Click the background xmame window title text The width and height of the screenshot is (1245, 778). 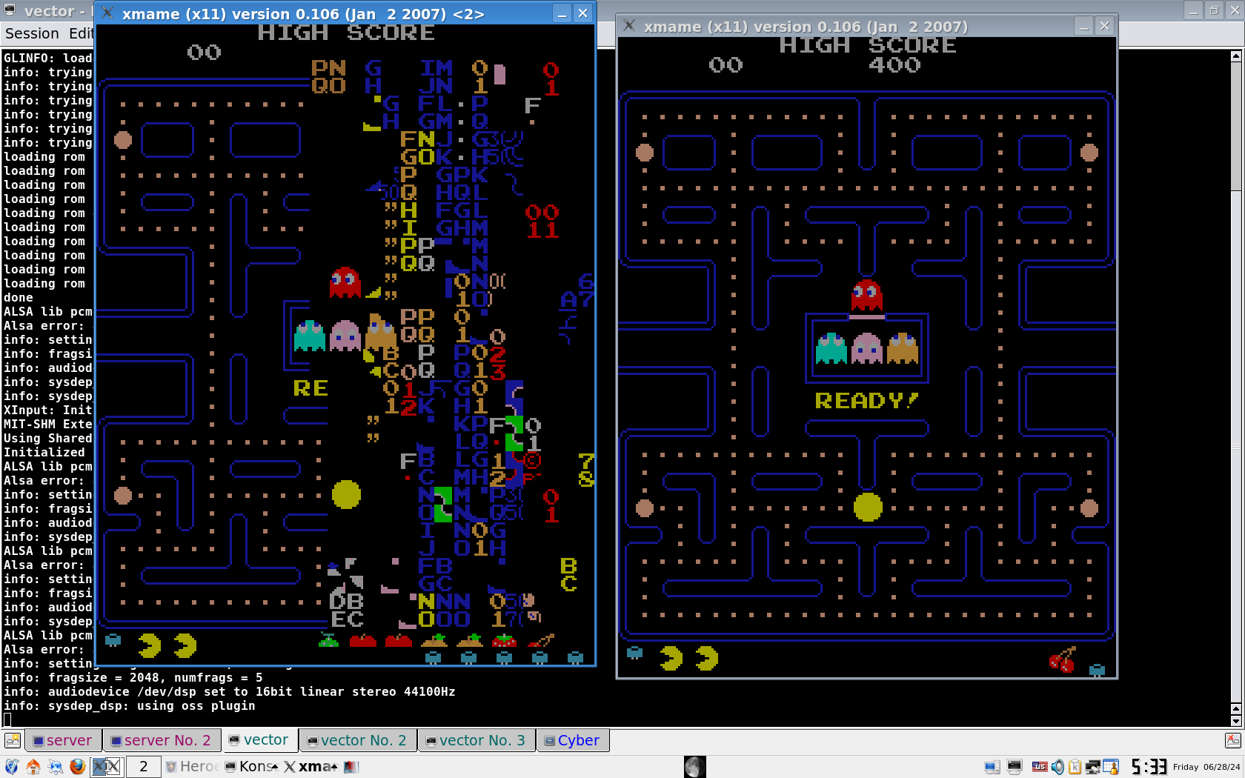click(x=806, y=27)
